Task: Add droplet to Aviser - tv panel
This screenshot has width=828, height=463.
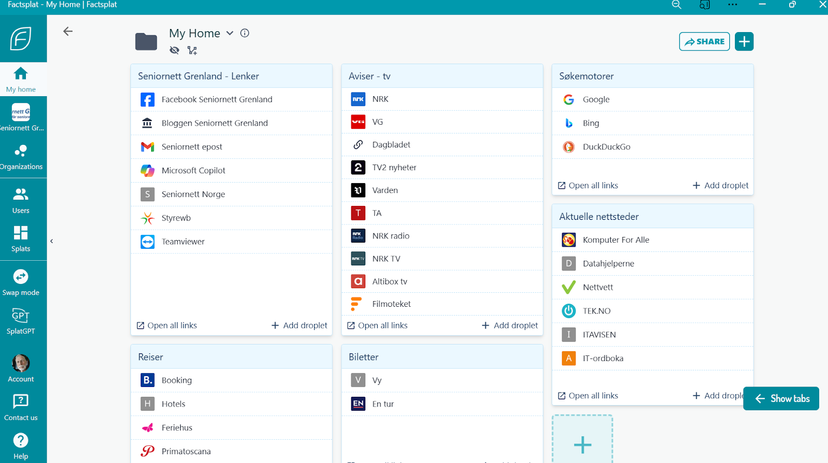Action: tap(510, 325)
